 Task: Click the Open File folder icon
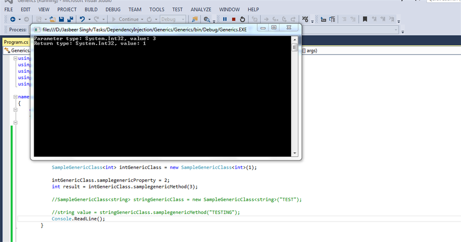(53, 19)
